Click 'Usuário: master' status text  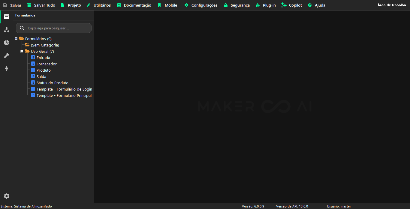[339, 206]
